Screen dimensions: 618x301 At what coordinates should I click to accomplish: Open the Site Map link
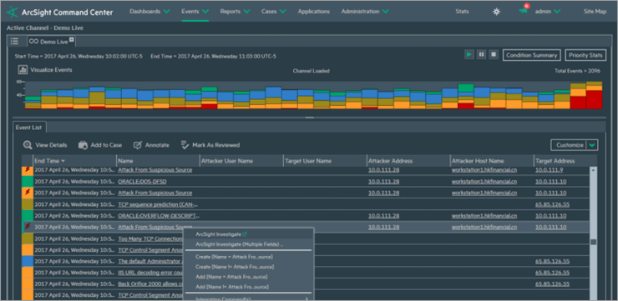[595, 12]
